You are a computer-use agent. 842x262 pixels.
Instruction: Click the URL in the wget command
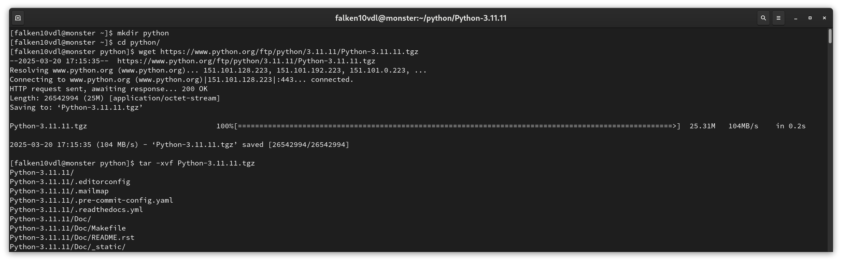[289, 51]
